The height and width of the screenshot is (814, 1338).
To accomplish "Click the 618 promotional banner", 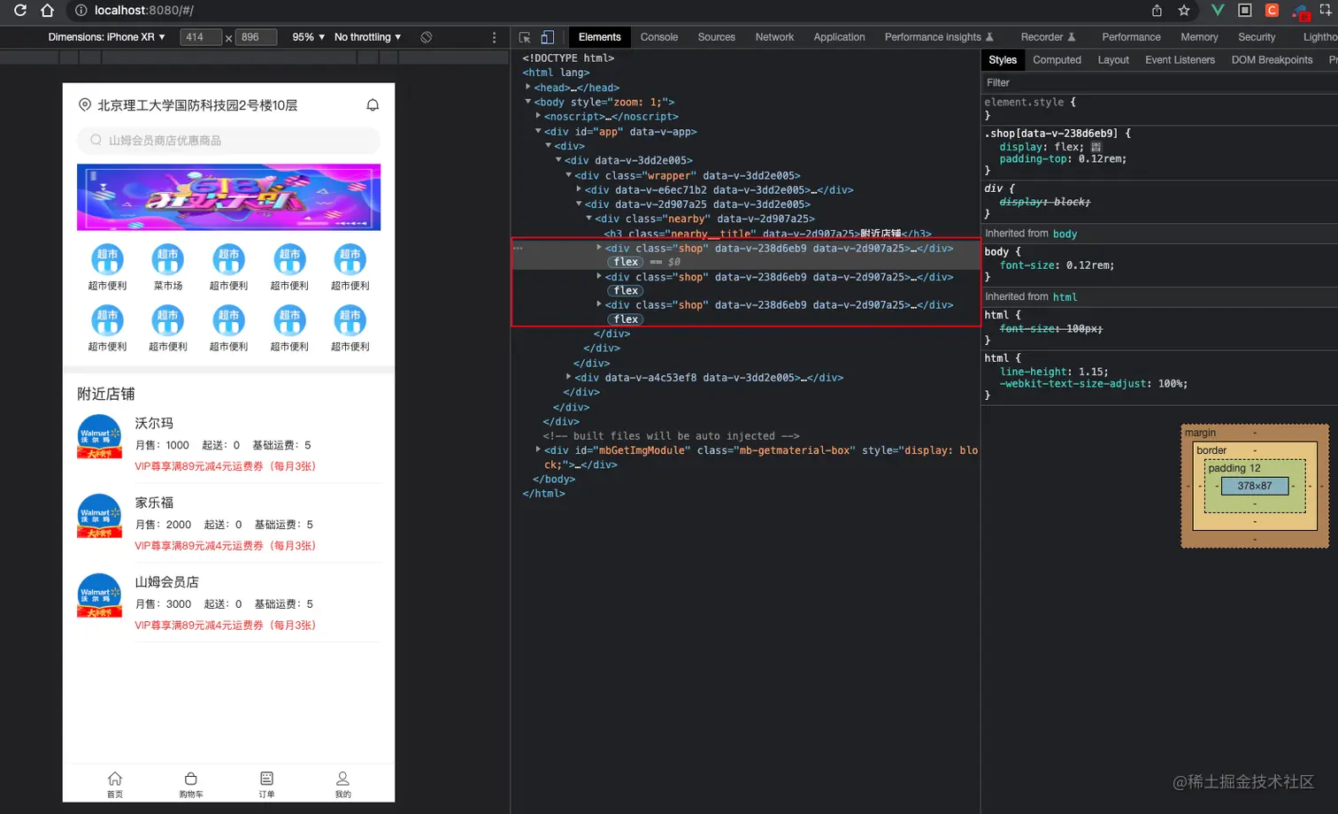I will click(228, 197).
